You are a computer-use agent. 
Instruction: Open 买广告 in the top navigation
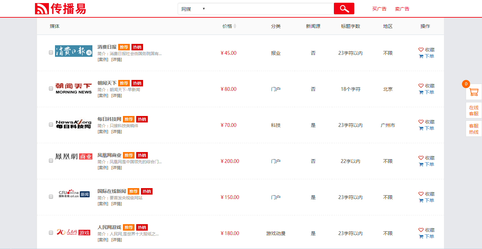pyautogui.click(x=379, y=9)
